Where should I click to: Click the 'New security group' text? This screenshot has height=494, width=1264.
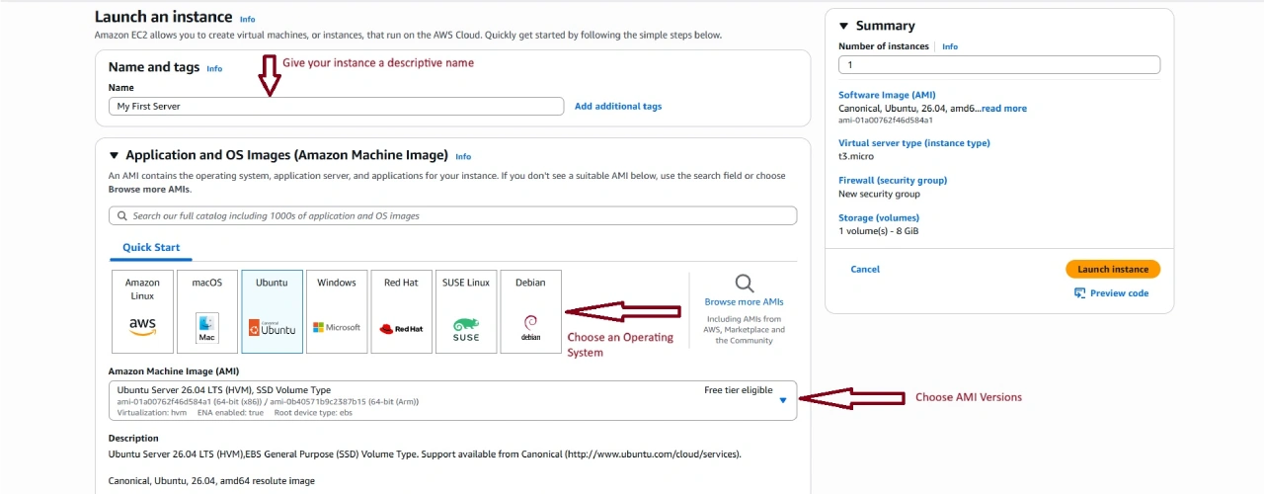point(879,194)
